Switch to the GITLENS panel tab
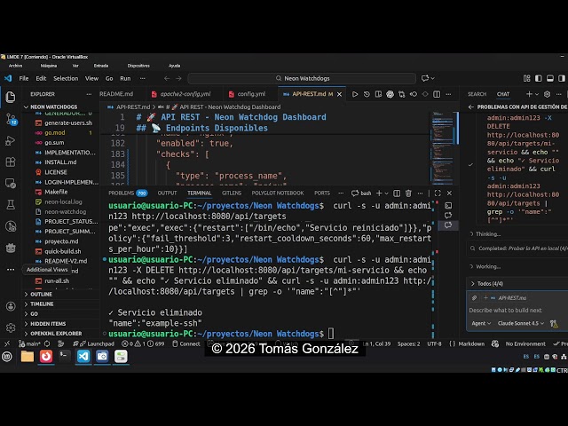The height and width of the screenshot is (426, 568). point(232,193)
